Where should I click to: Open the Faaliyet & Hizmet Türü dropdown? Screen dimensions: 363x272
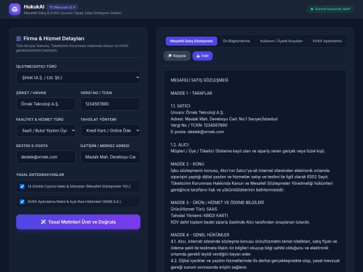click(46, 130)
